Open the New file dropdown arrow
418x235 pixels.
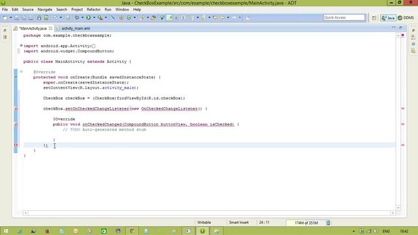(x=11, y=18)
